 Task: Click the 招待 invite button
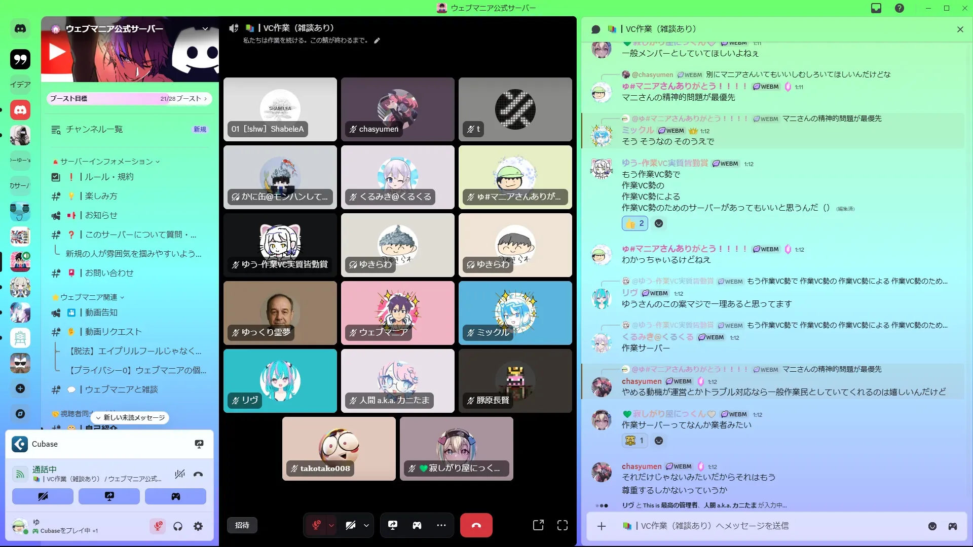click(x=242, y=525)
